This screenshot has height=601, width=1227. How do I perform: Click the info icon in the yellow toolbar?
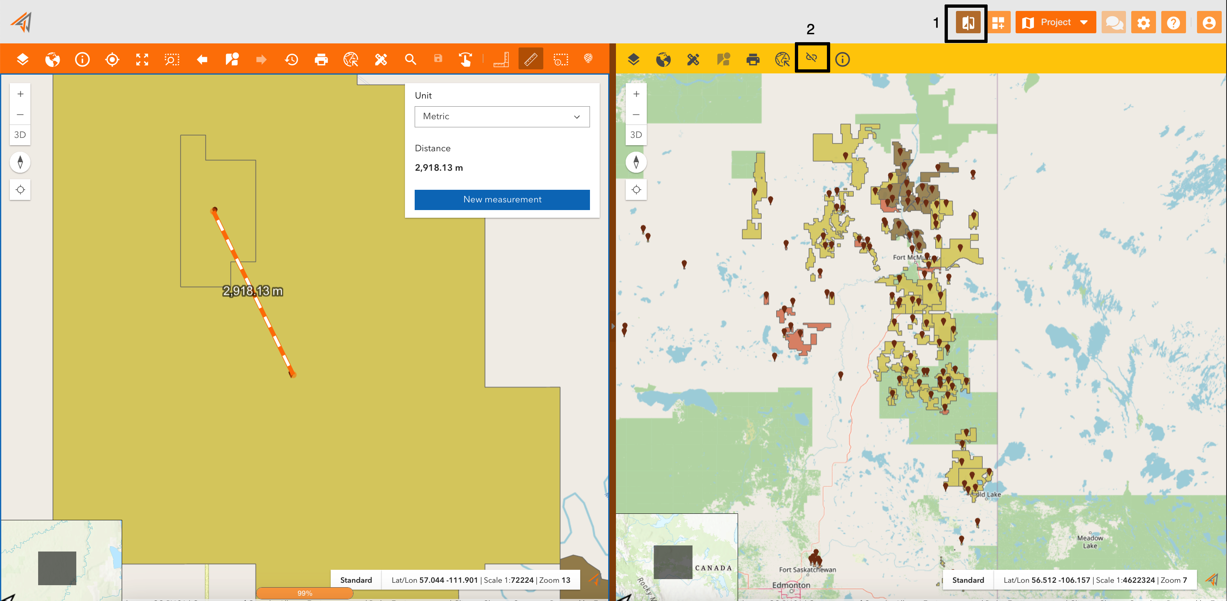pos(843,60)
